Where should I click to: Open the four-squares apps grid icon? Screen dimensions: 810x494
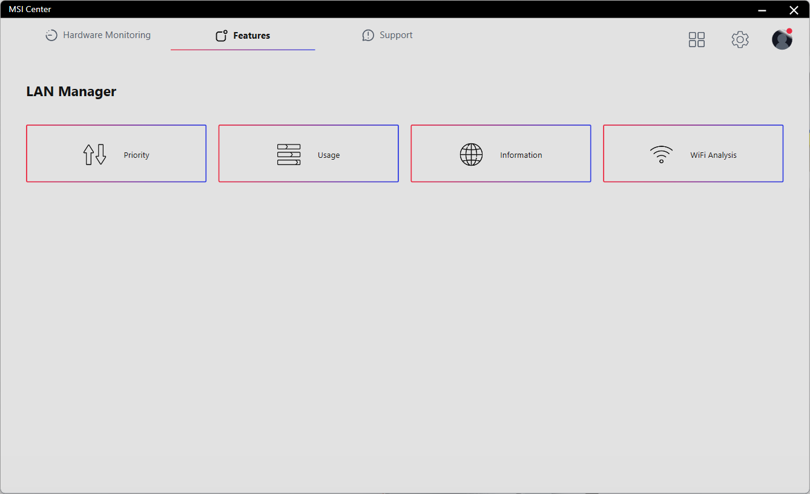click(697, 40)
